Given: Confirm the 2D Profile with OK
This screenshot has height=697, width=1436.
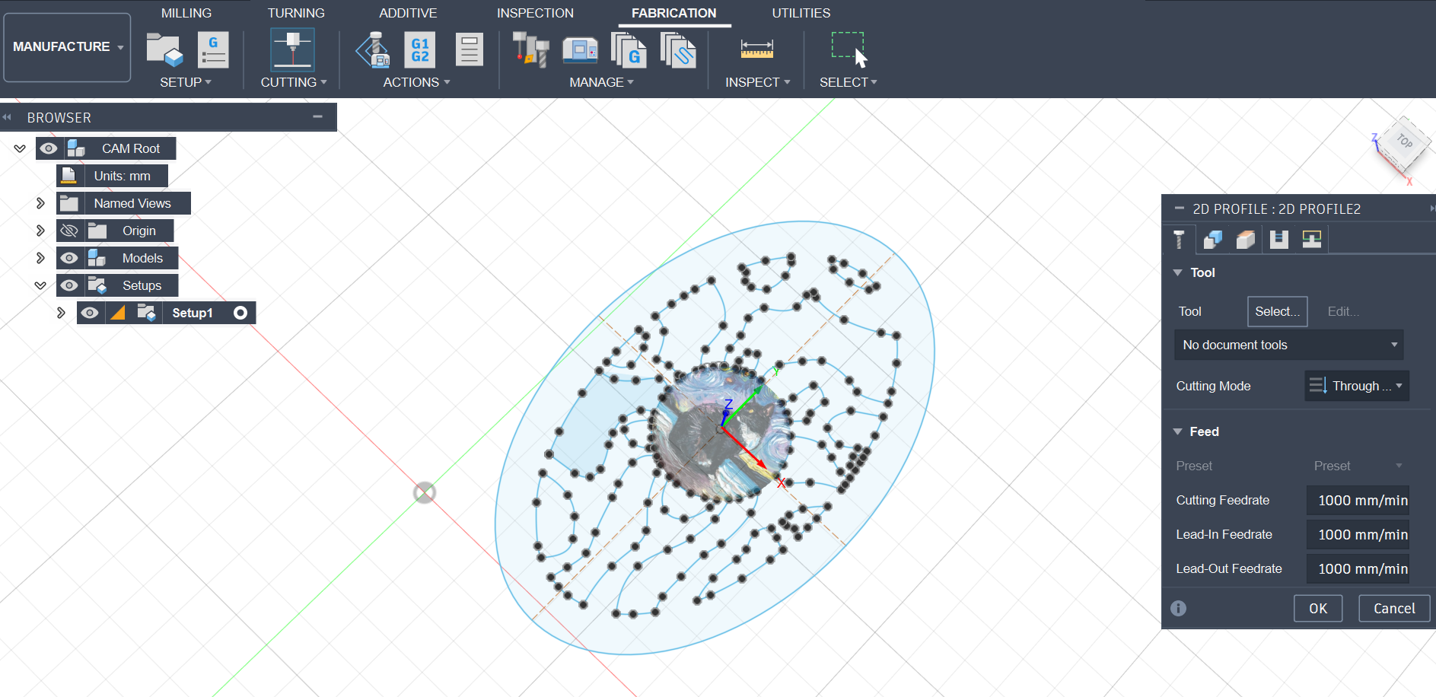Looking at the screenshot, I should pyautogui.click(x=1318, y=608).
